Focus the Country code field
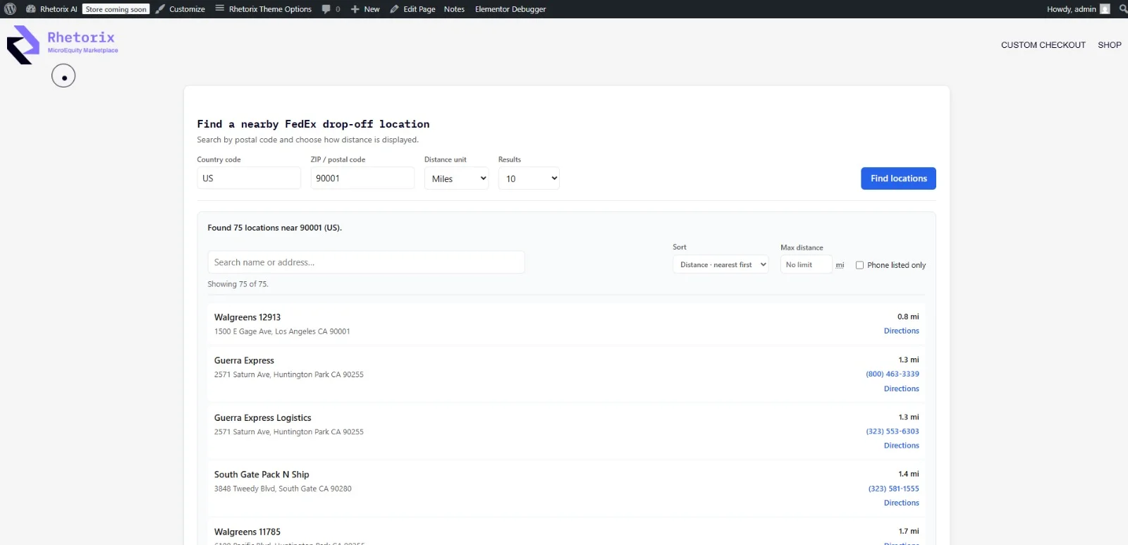The image size is (1128, 545). point(249,178)
